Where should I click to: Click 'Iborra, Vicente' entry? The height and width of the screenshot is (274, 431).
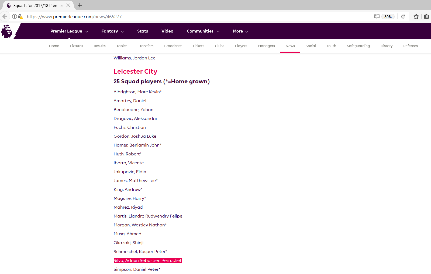click(129, 163)
